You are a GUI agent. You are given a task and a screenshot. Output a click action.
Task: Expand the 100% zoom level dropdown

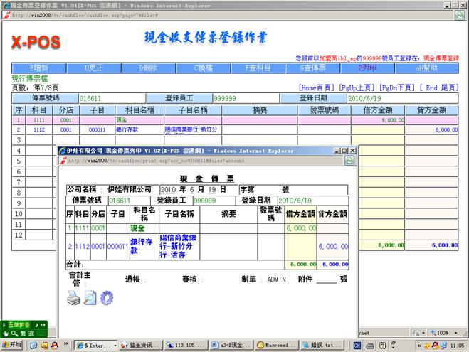[x=458, y=332]
